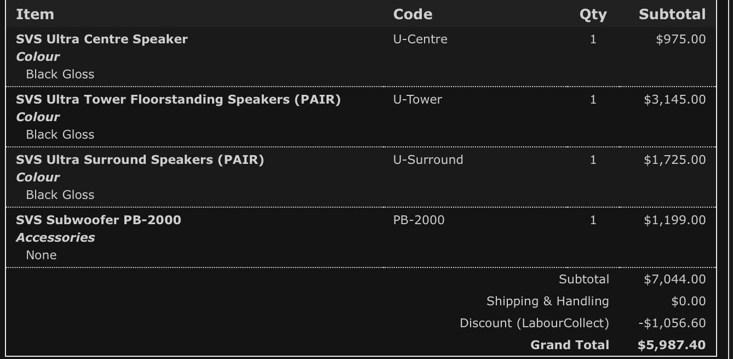Image resolution: width=733 pixels, height=359 pixels.
Task: Click the Qty column header
Action: click(x=593, y=15)
